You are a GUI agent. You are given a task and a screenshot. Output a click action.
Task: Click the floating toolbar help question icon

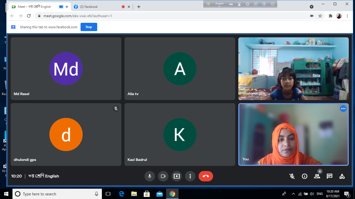tap(264, 4)
